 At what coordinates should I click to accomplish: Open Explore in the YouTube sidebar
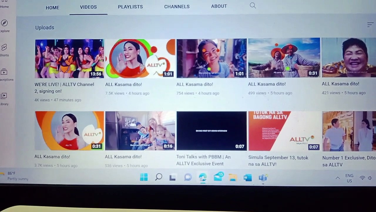pos(4,26)
